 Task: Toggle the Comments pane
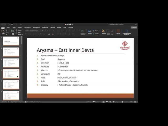tap(97, 102)
